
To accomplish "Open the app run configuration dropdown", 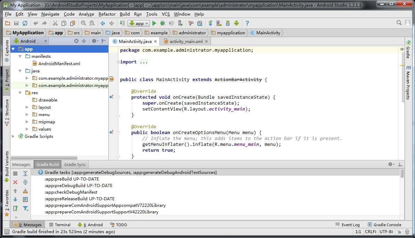I will (139, 23).
